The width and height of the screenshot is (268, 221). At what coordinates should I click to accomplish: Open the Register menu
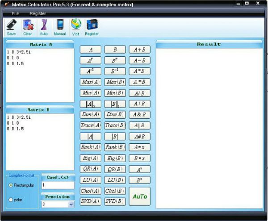click(x=38, y=13)
